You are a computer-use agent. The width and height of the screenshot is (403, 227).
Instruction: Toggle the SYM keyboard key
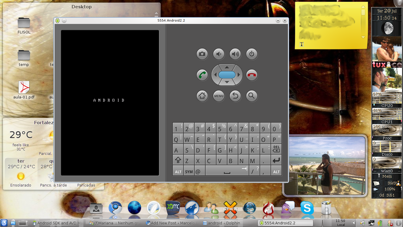(189, 171)
